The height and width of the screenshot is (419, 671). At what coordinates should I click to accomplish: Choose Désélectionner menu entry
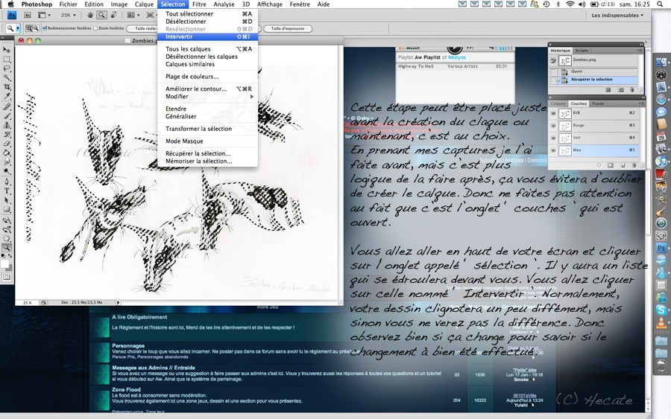[207, 22]
